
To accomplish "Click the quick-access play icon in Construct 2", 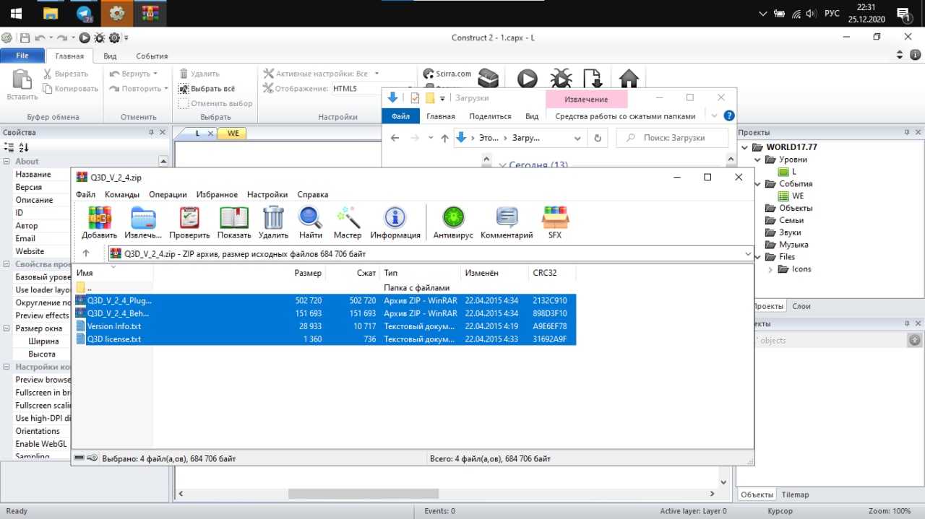I will pos(85,38).
